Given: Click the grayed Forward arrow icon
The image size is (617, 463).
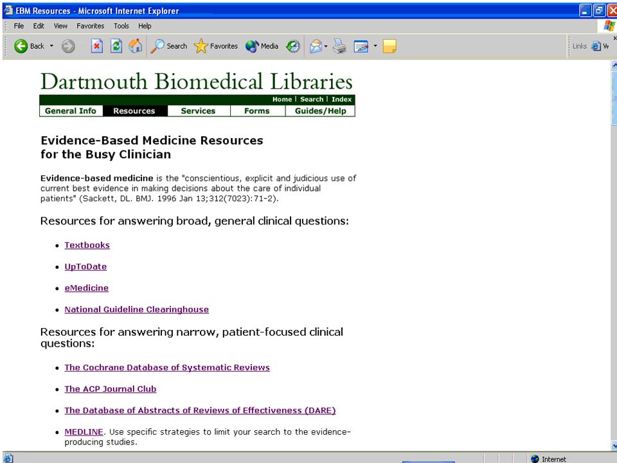Looking at the screenshot, I should 68,46.
